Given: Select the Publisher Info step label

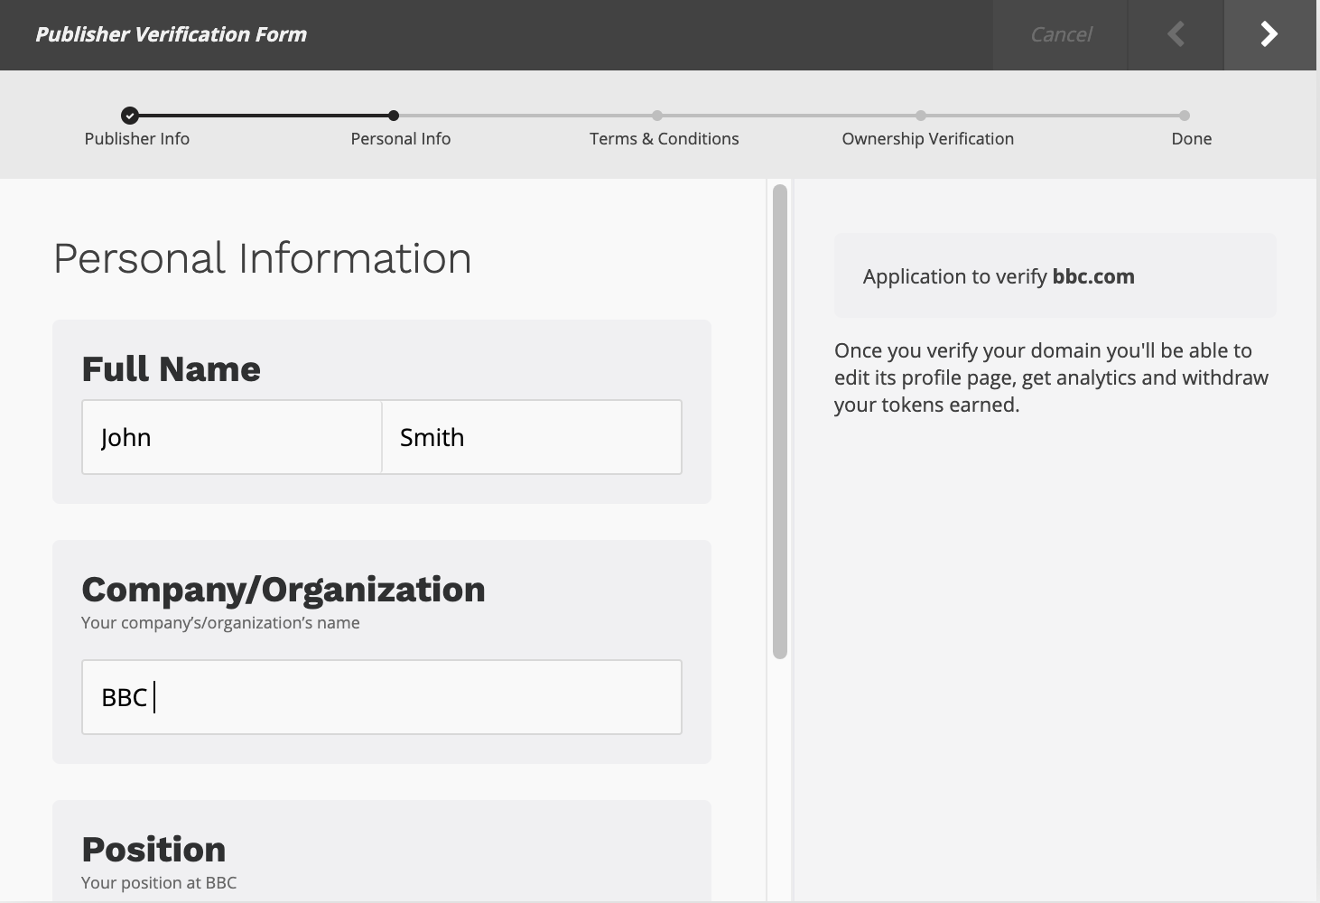Looking at the screenshot, I should coord(137,139).
